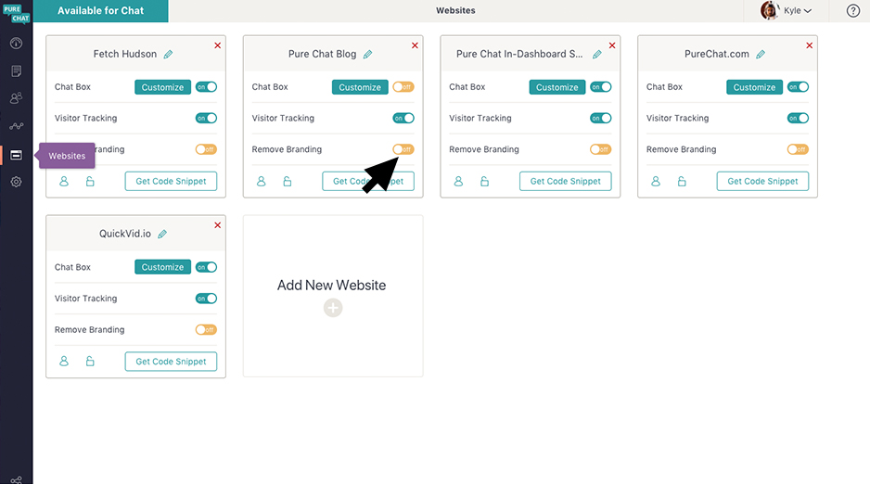Open the Fetch Hudson user icon
Image resolution: width=870 pixels, height=484 pixels.
[64, 182]
